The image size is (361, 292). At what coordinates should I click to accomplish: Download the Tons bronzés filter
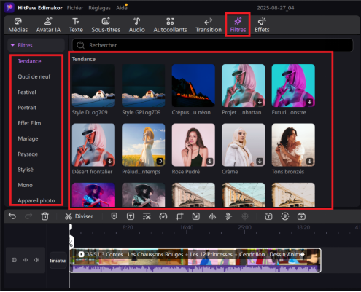coord(310,161)
